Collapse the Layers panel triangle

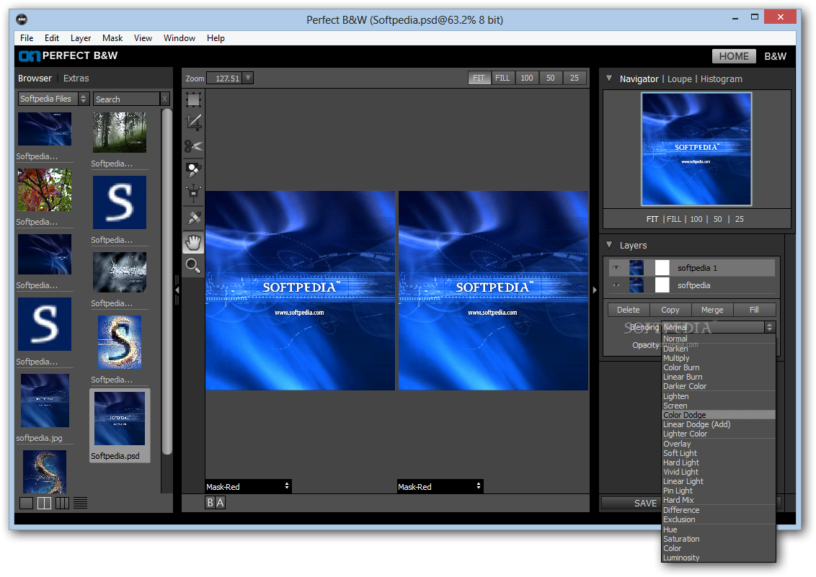[x=609, y=245]
